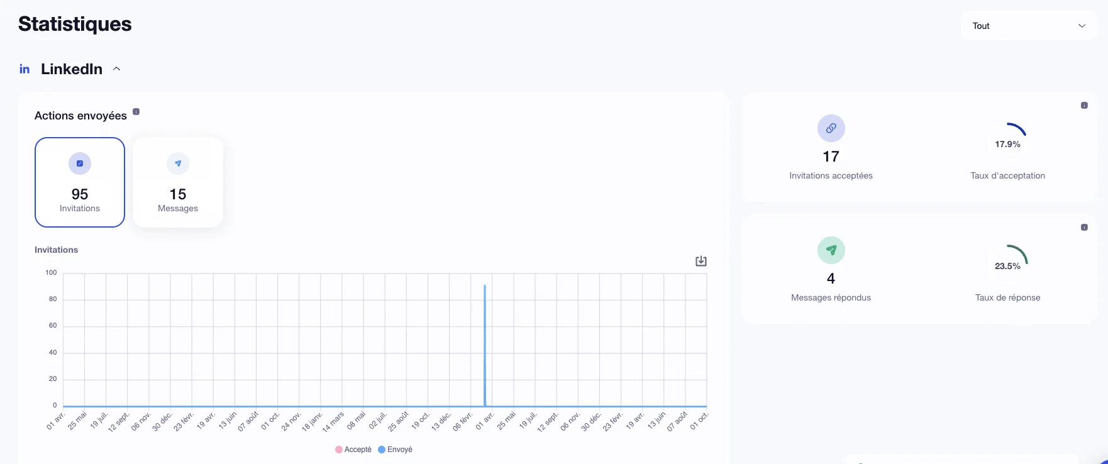Click the 24 nov. x-axis label

(x=291, y=421)
